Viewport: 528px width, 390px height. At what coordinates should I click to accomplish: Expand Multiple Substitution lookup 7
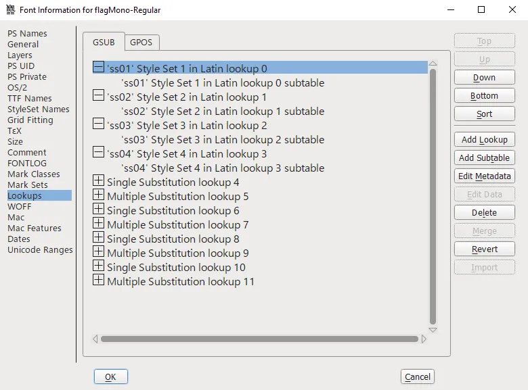point(98,223)
